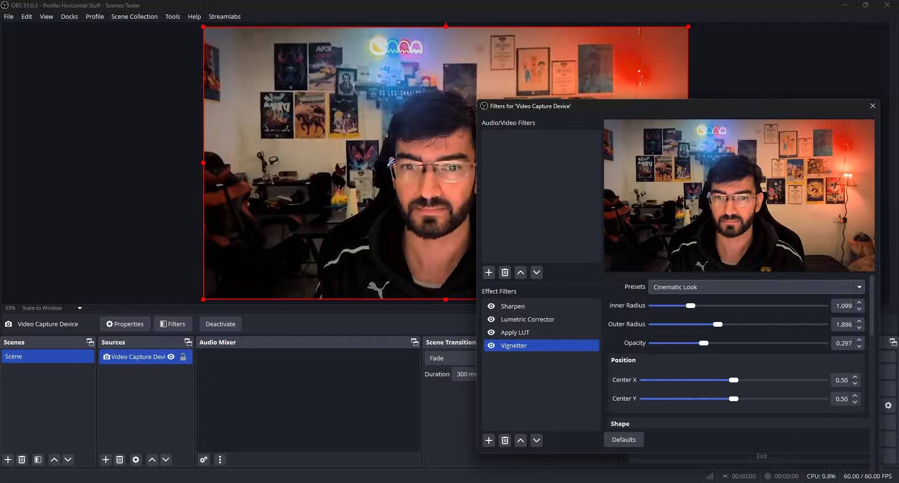This screenshot has height=483, width=899.
Task: Open Audio Mixer advanced audio properties gears icon
Action: (204, 460)
